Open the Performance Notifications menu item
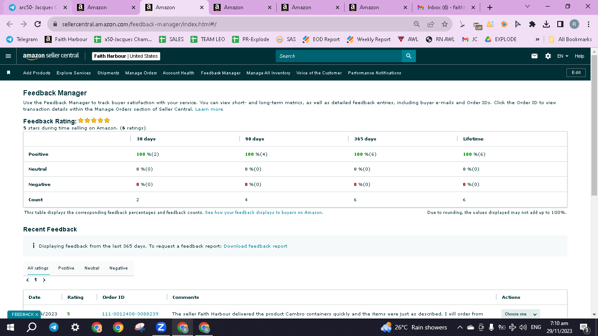Image resolution: width=598 pixels, height=336 pixels. point(375,73)
